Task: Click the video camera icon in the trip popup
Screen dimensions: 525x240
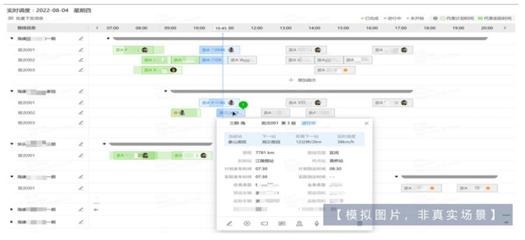Action: pyautogui.click(x=264, y=224)
